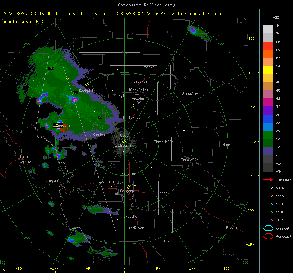Click the Airdrie city label

(128, 173)
